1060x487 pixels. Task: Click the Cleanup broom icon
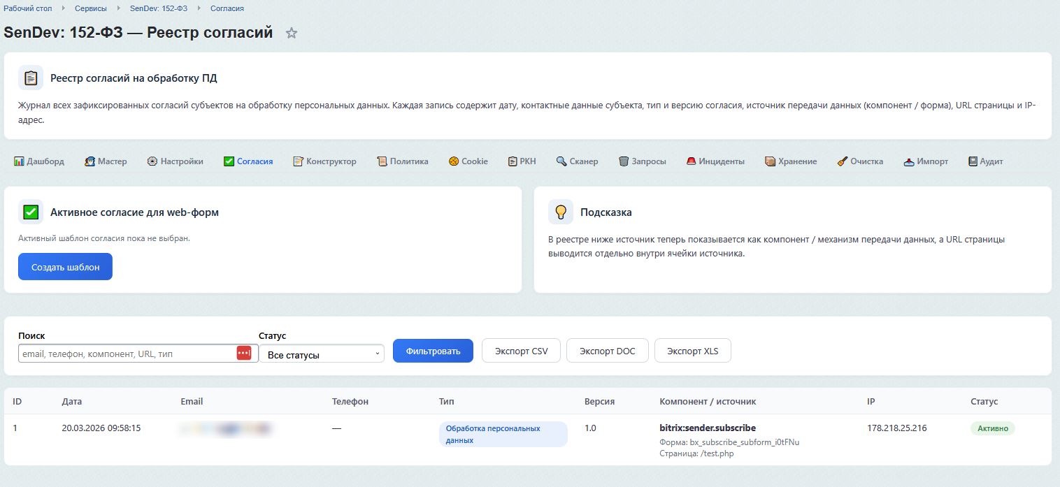pyautogui.click(x=843, y=161)
